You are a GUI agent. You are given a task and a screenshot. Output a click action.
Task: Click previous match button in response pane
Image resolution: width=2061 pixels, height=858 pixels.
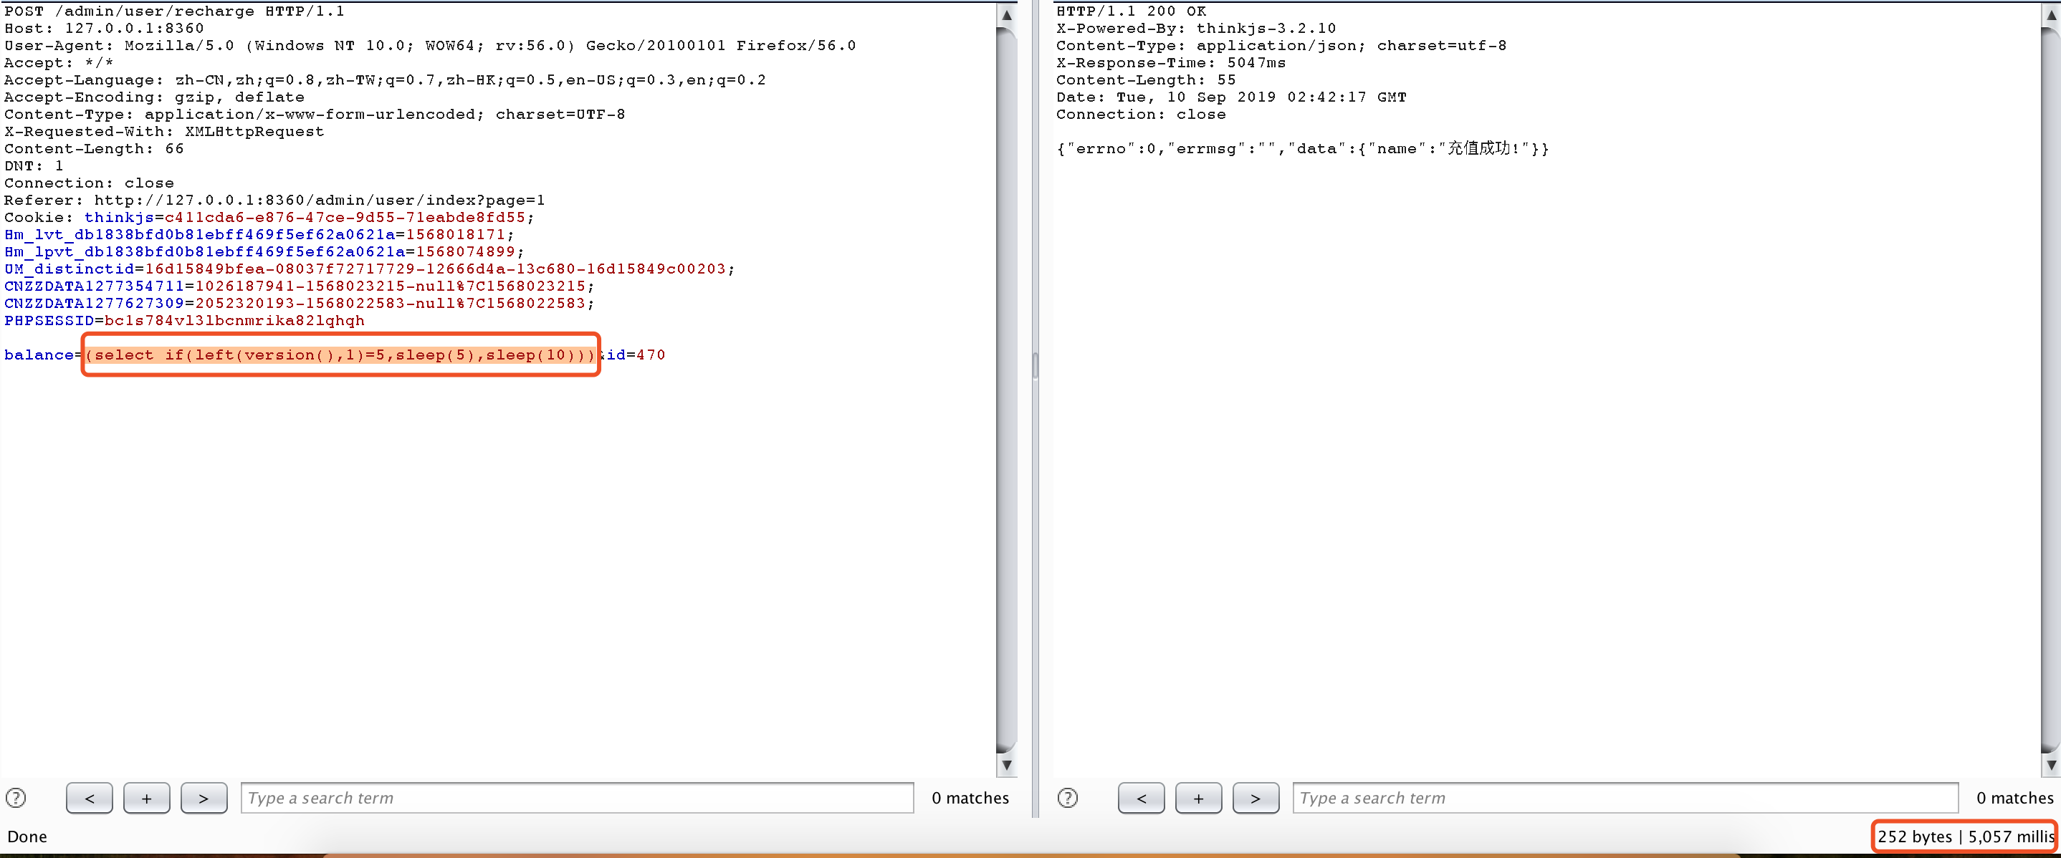point(1140,797)
